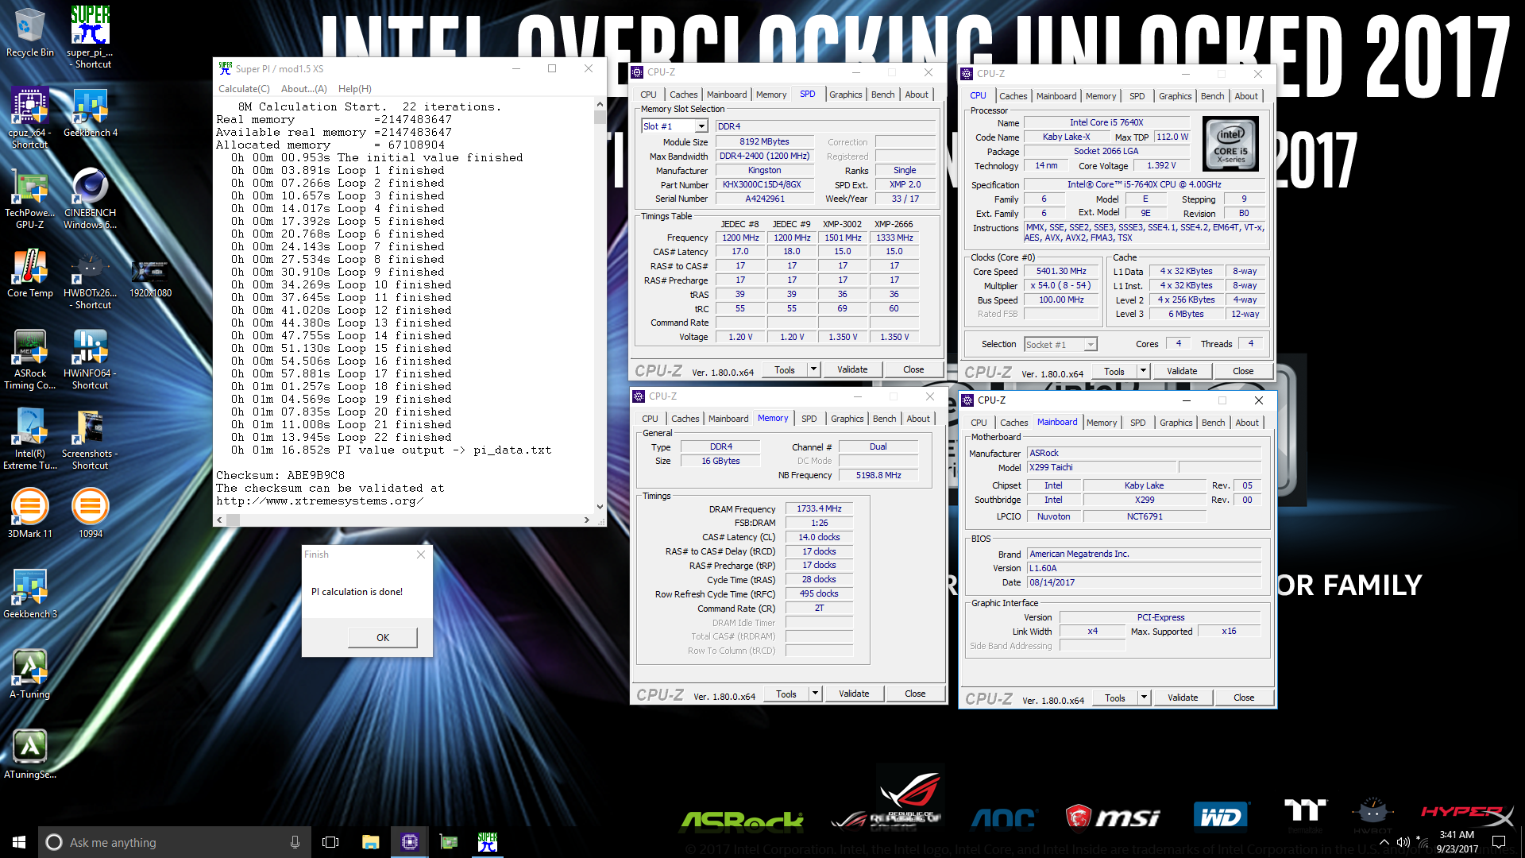Click the taskbar clock showing 3:41 AM
The image size is (1525, 858).
pos(1457,842)
